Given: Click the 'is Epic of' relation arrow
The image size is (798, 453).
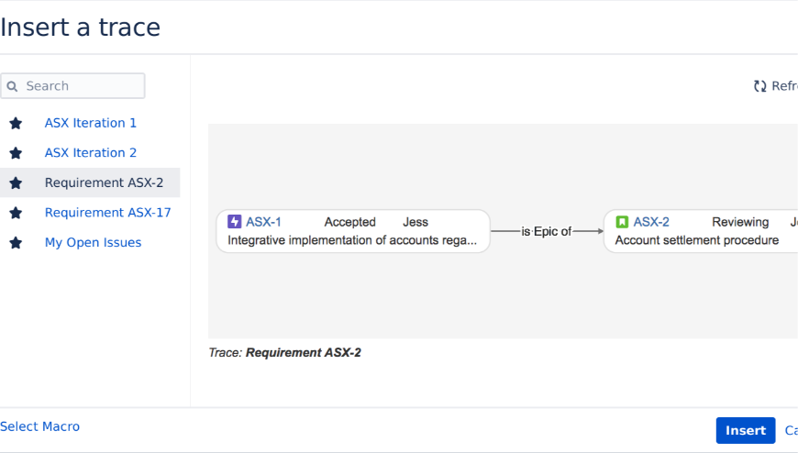Looking at the screenshot, I should click(x=547, y=231).
